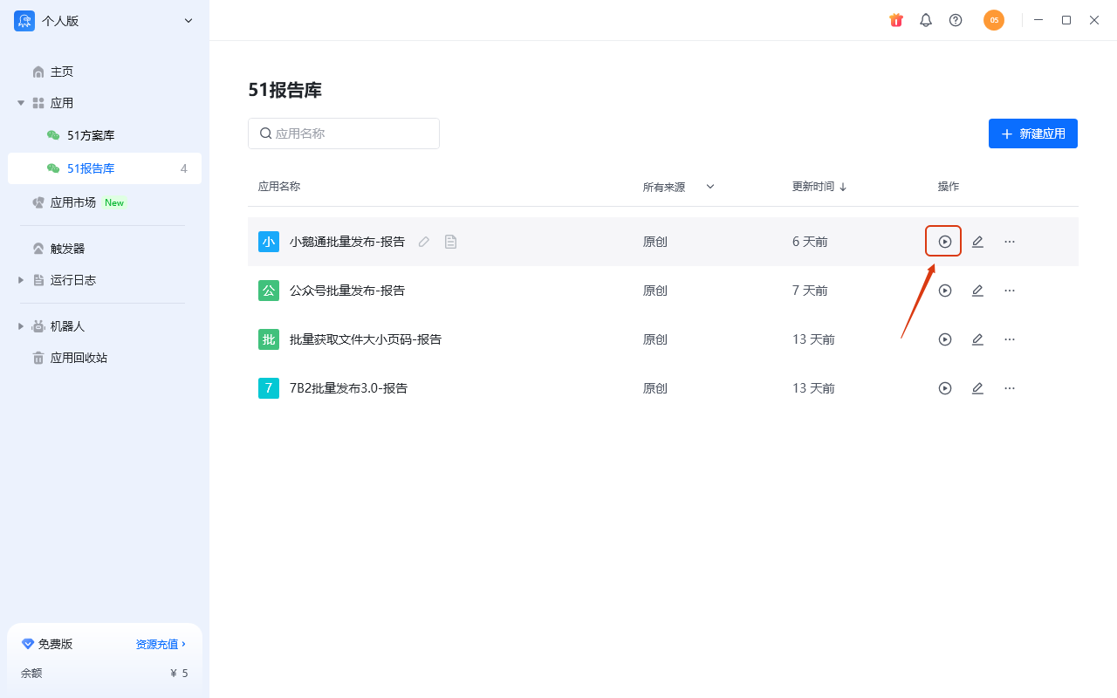Open the 所有来源 filter dropdown
Viewport: 1117px width, 698px height.
pos(678,186)
